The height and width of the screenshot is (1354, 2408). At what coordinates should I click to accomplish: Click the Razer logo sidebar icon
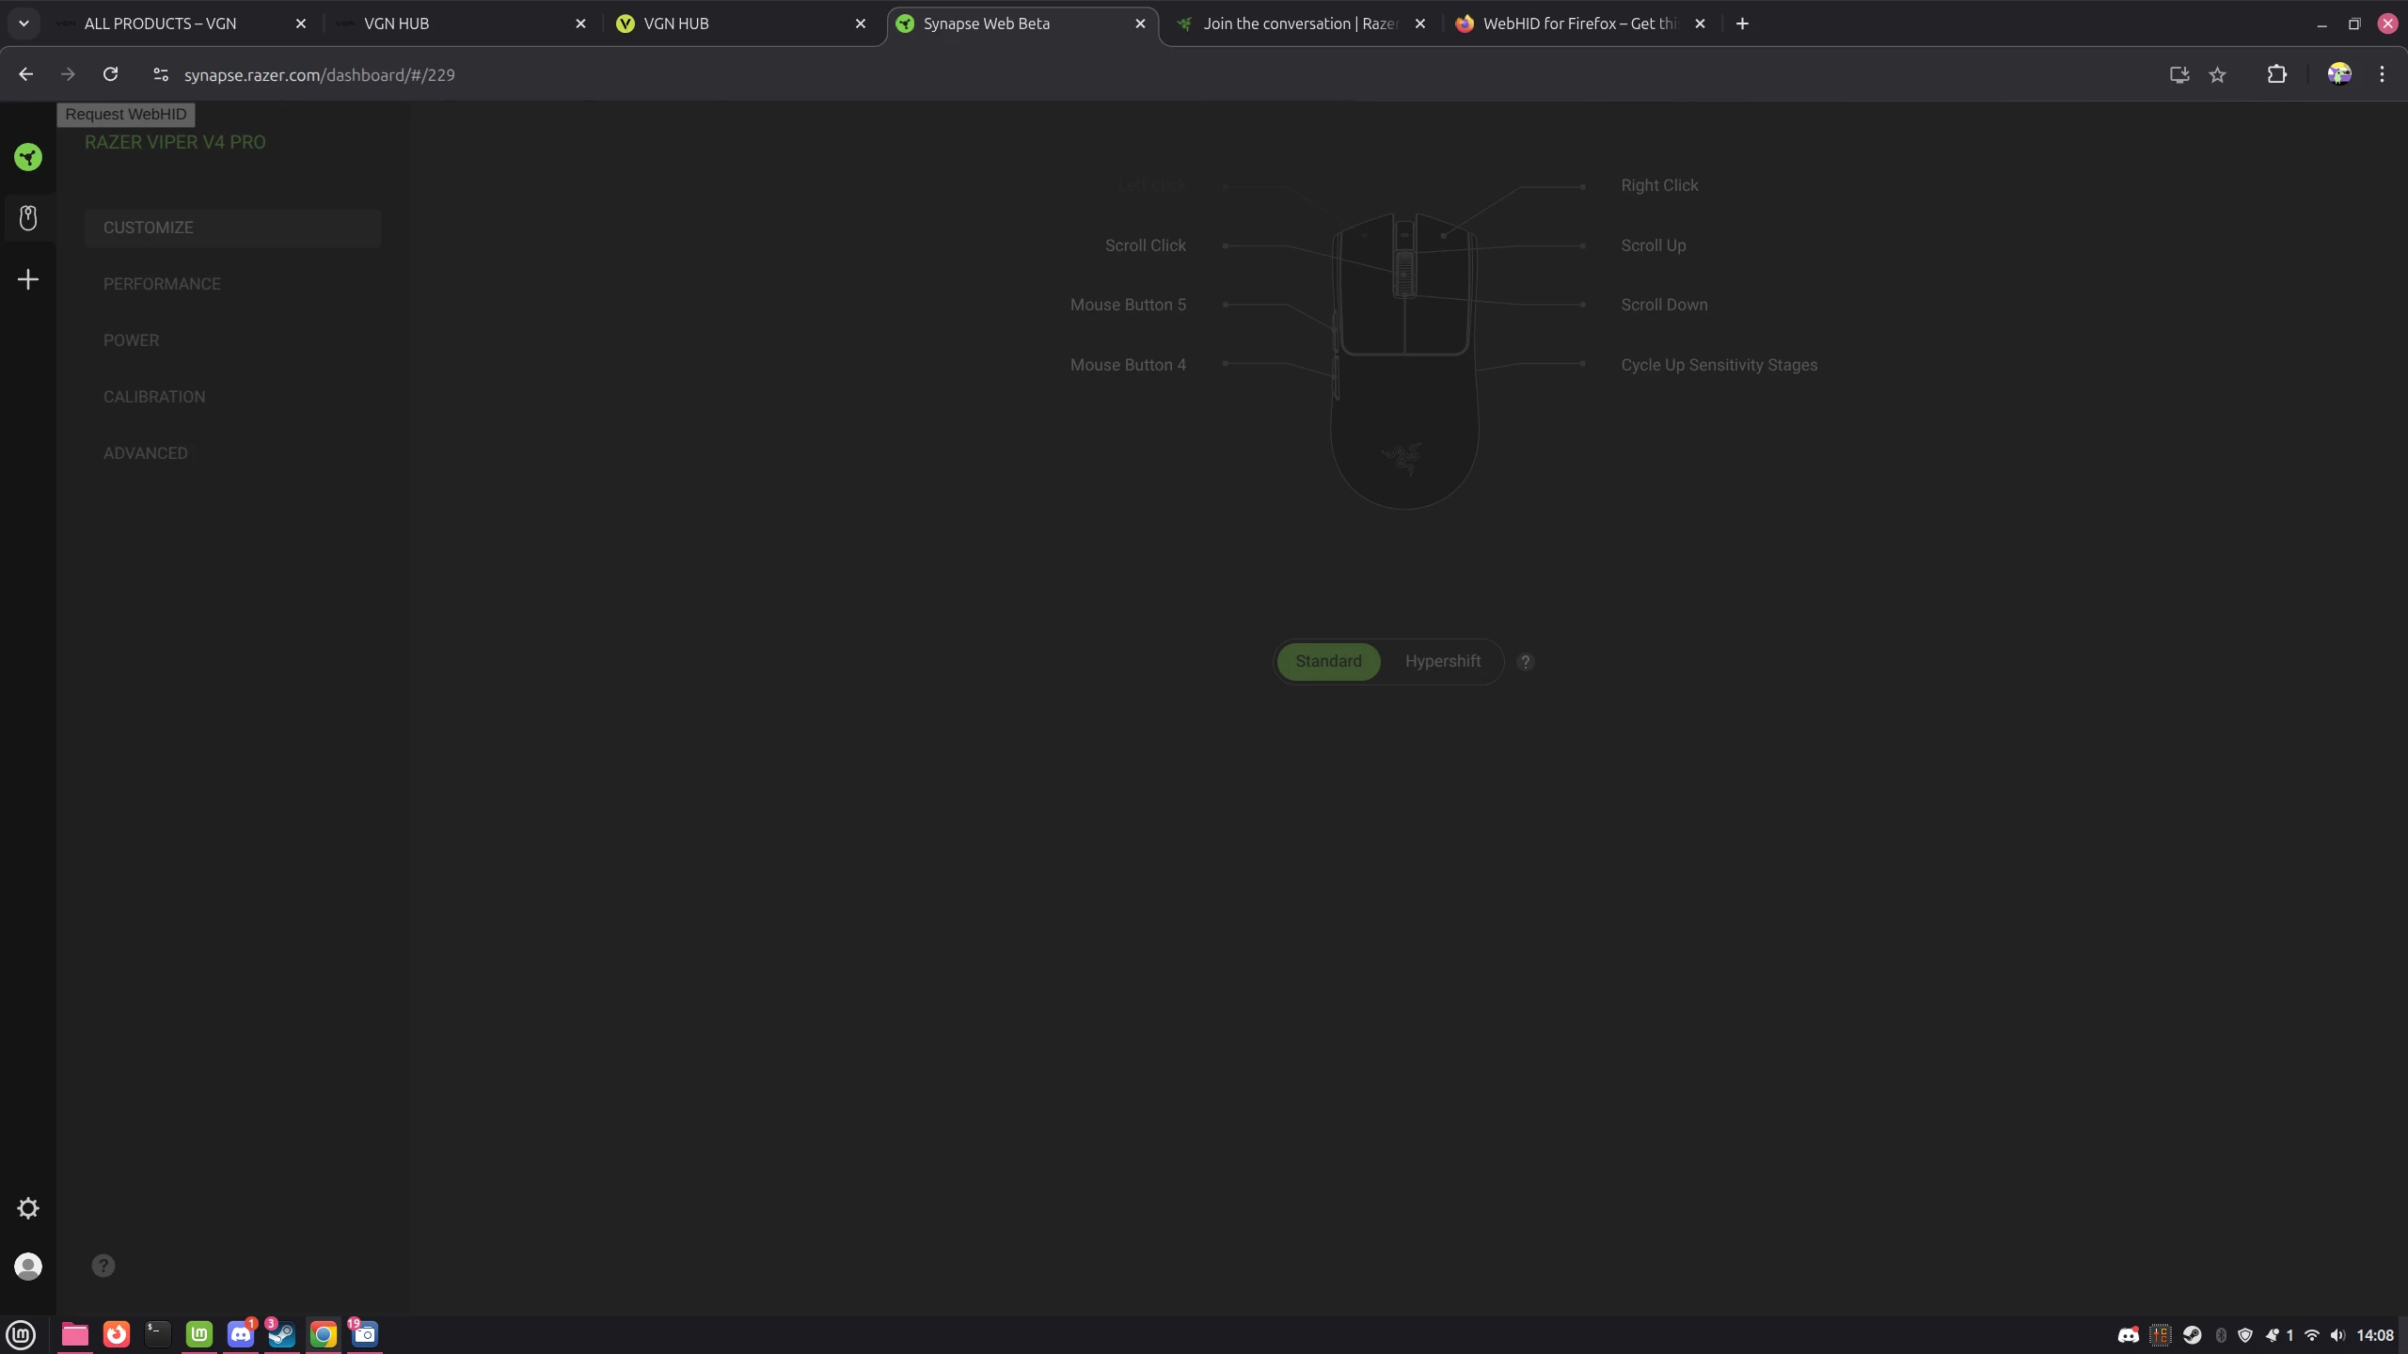coord(28,157)
